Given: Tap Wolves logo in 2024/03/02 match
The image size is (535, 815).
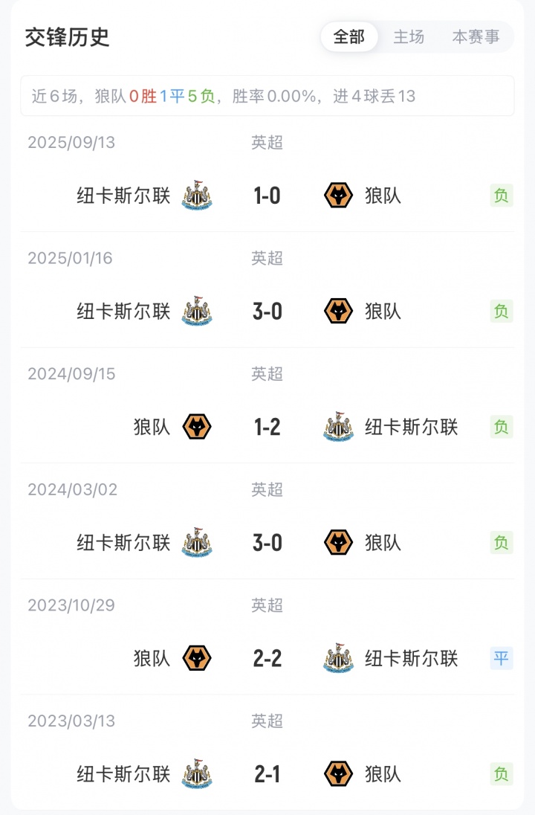Looking at the screenshot, I should pos(339,543).
